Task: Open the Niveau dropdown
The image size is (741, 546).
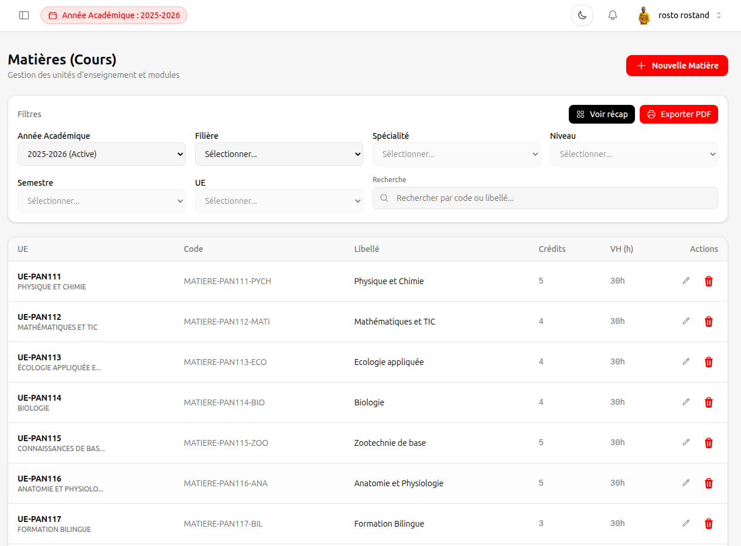Action: 634,154
